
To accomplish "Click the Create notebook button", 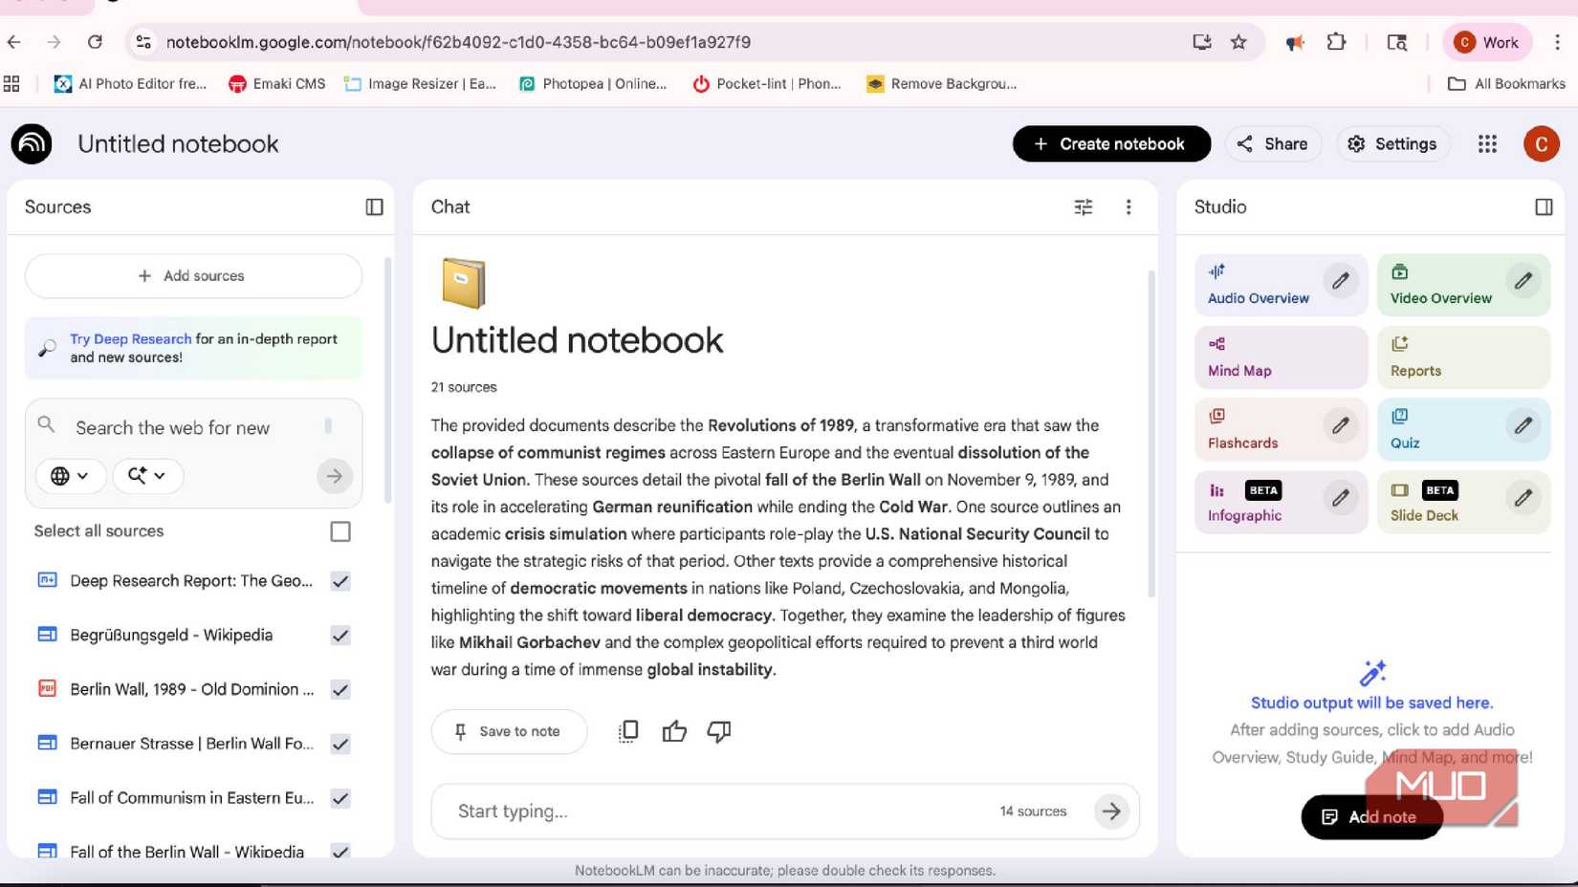I will point(1110,143).
